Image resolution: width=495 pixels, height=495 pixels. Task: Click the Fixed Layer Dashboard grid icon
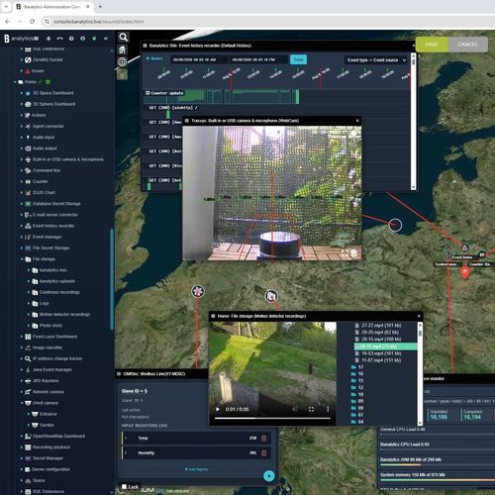28,337
